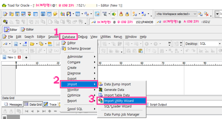Expand the Export submenu

[x=79, y=79]
